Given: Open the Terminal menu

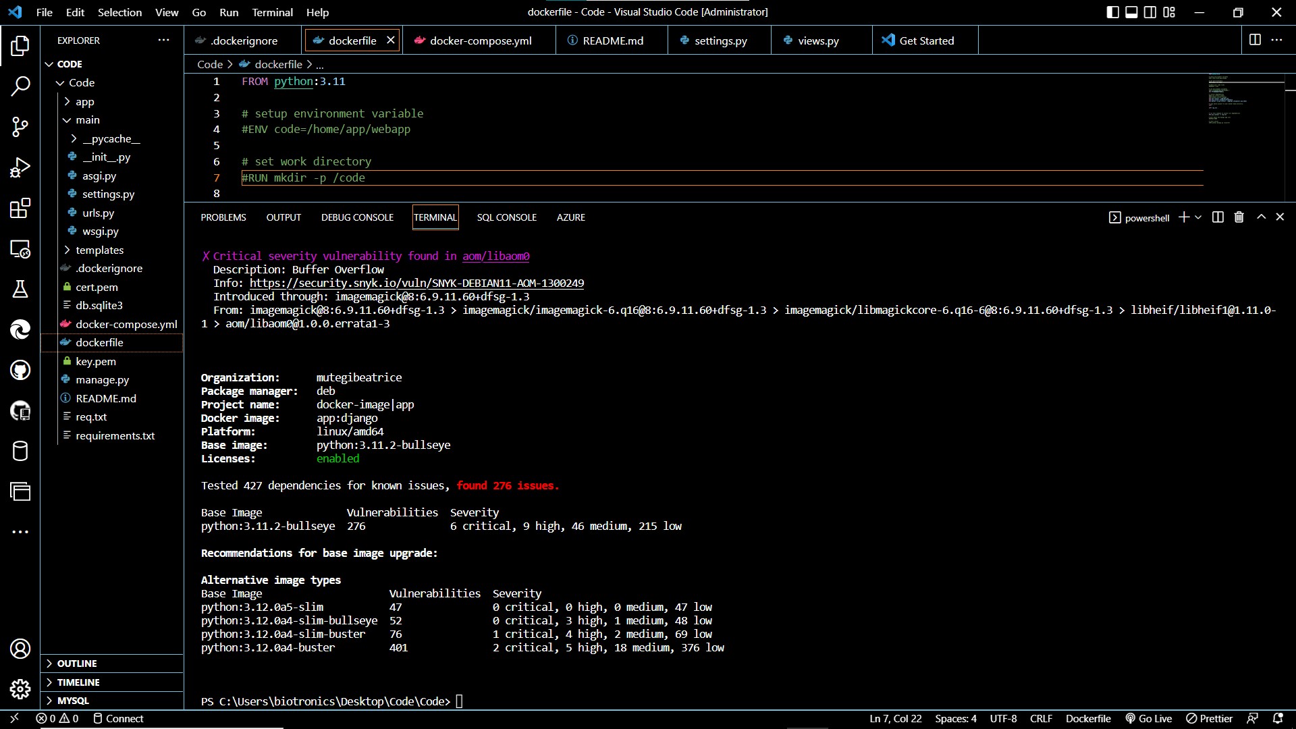Looking at the screenshot, I should click(x=272, y=12).
